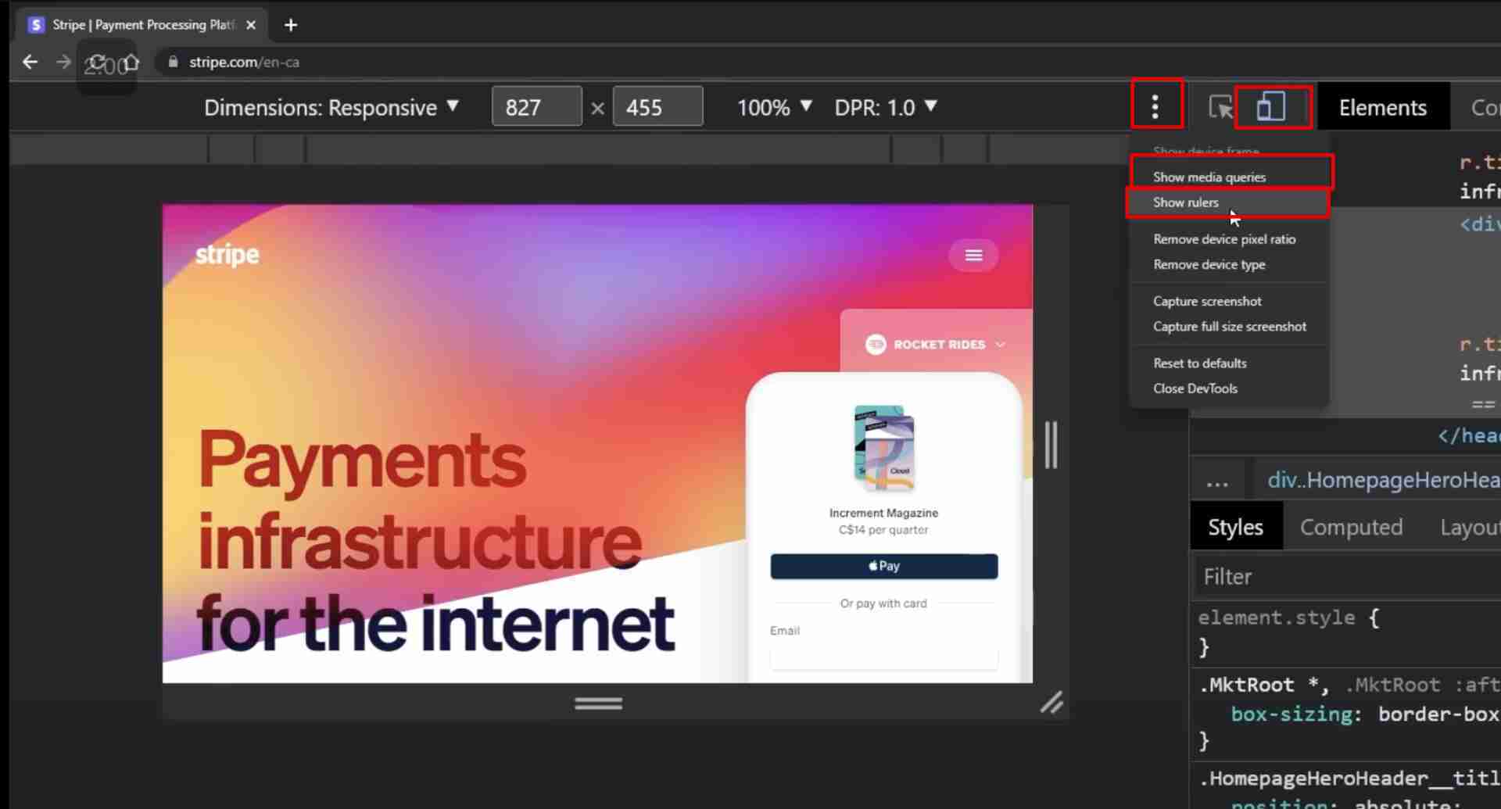Open the Dimensions: Responsive dropdown

[331, 107]
